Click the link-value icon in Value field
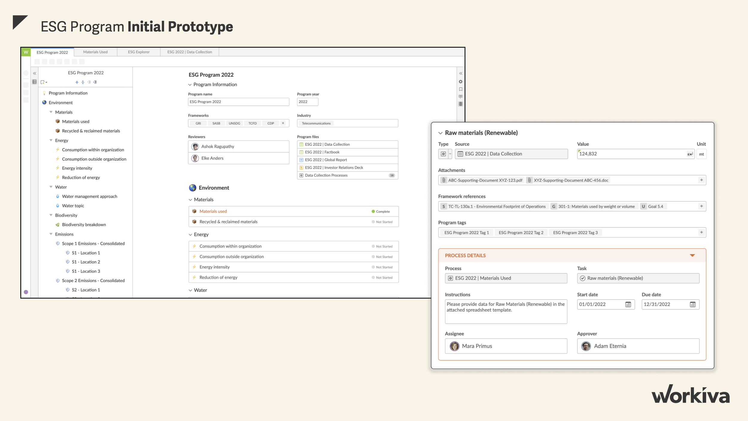Screen dimensions: 748x421 [690, 154]
